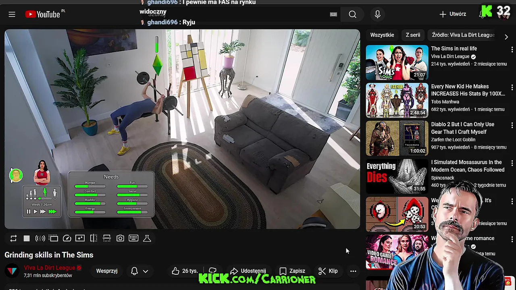Screen dimensions: 516x290
Task: Open keyboard shortcuts icon below player
Action: (133, 238)
